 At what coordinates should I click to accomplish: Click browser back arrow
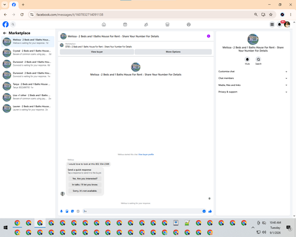[x=5, y=15]
